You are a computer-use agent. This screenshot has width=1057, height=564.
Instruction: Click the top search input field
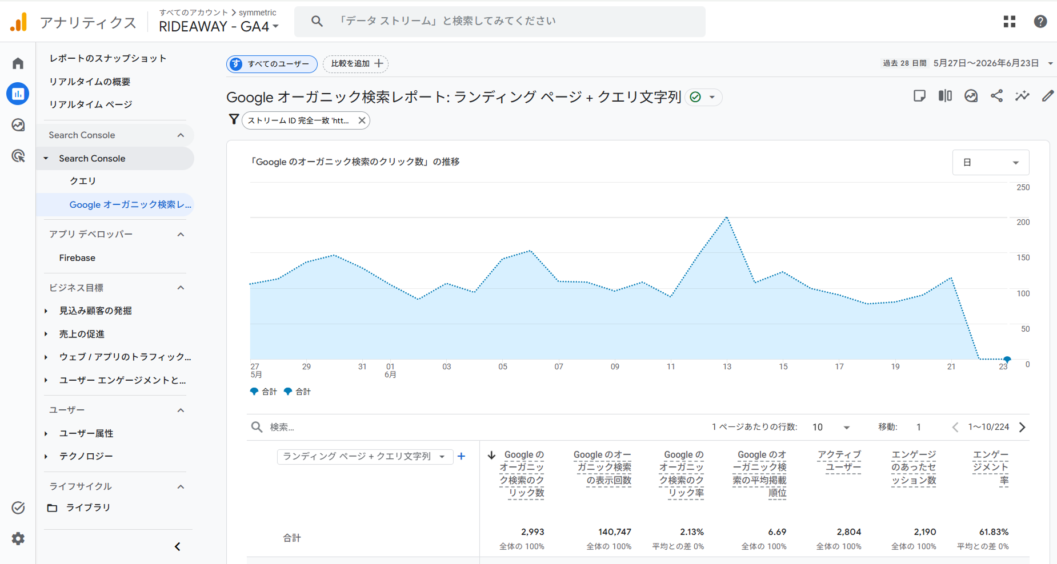click(x=500, y=21)
